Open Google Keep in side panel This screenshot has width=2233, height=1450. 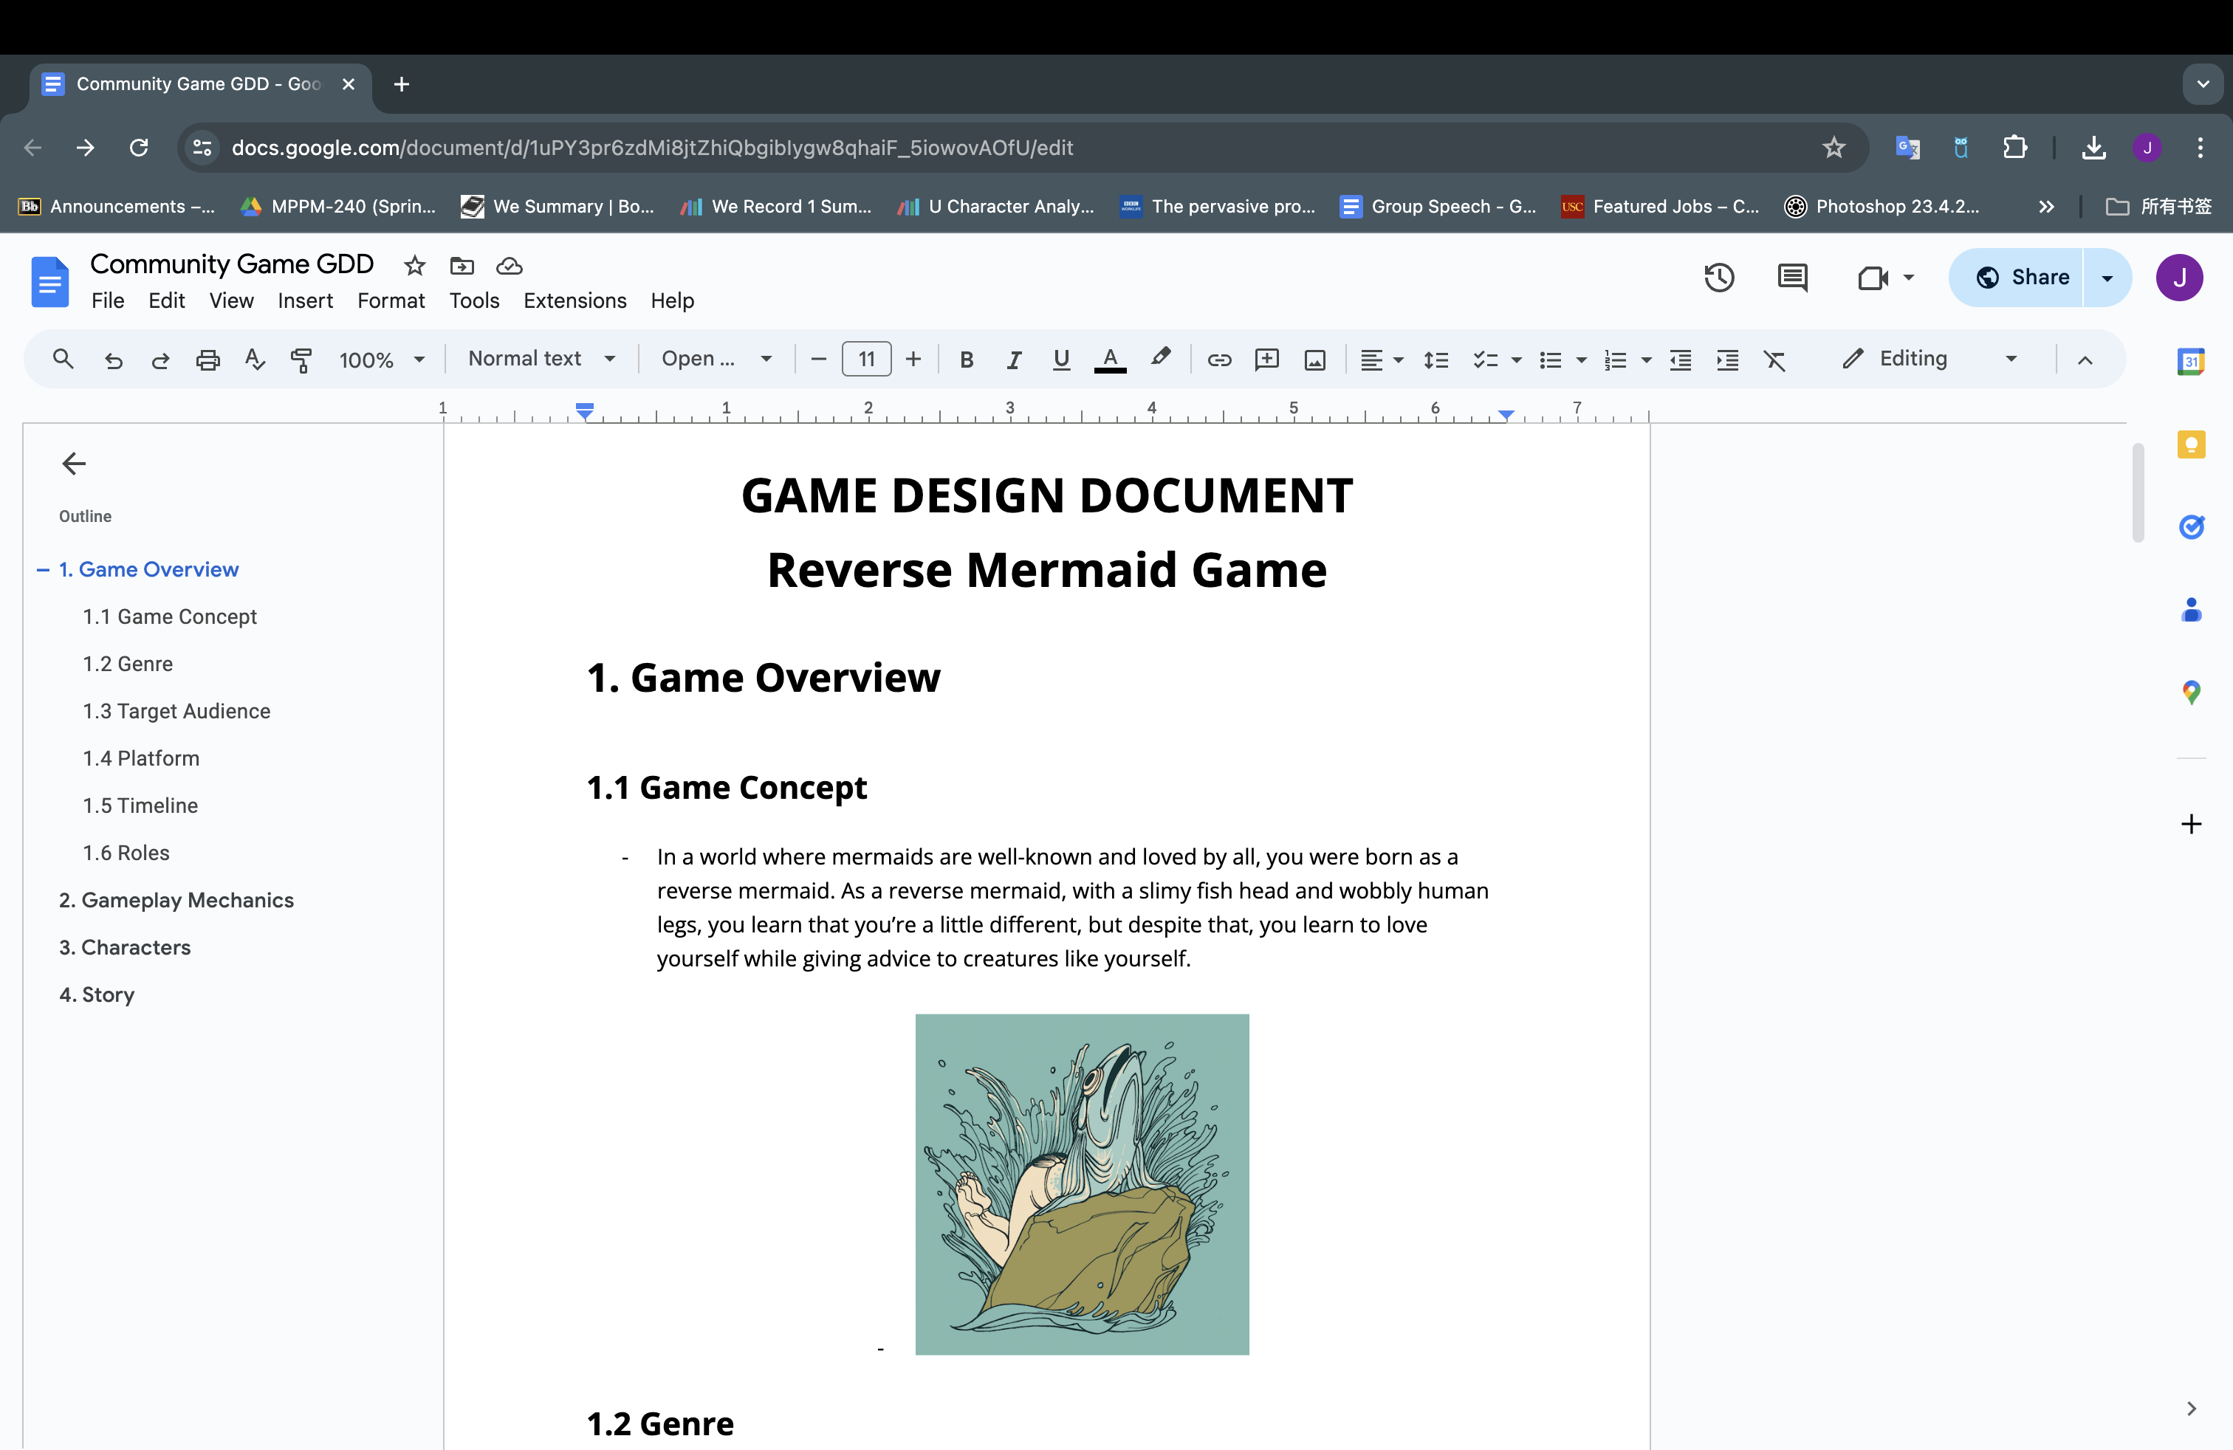pyautogui.click(x=2191, y=444)
